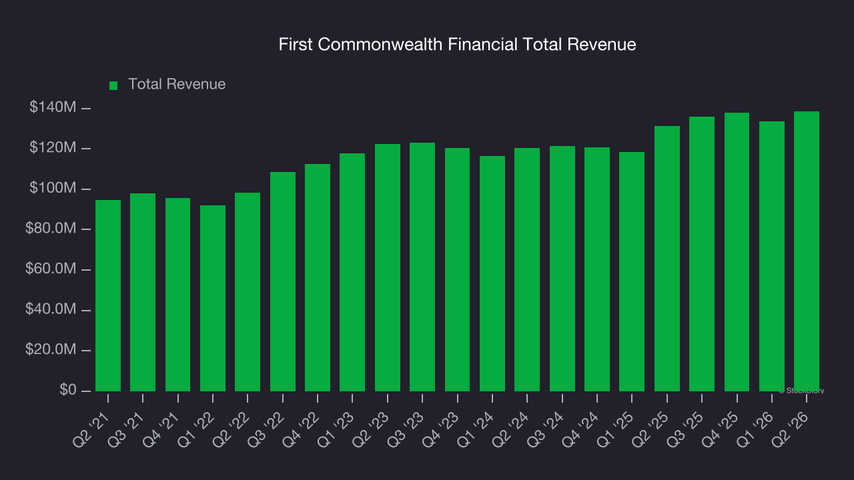
Task: Click the $40.0M y-axis label
Action: point(51,309)
